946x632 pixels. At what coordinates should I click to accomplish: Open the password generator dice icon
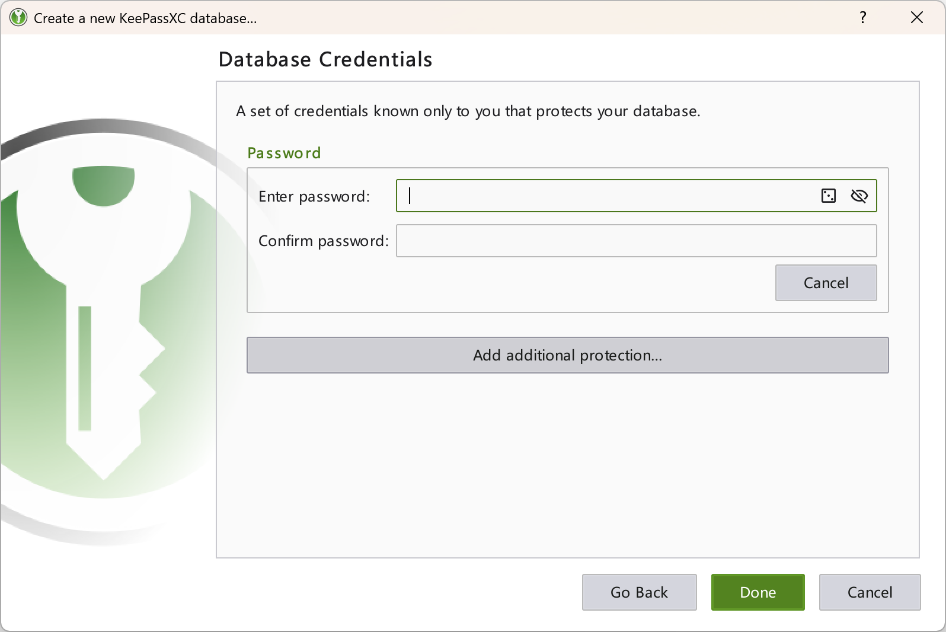[x=828, y=196]
